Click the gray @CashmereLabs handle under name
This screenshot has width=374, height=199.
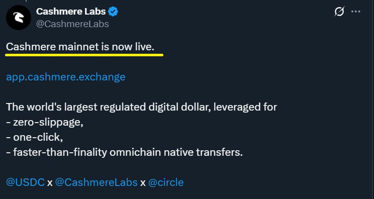pyautogui.click(x=72, y=24)
